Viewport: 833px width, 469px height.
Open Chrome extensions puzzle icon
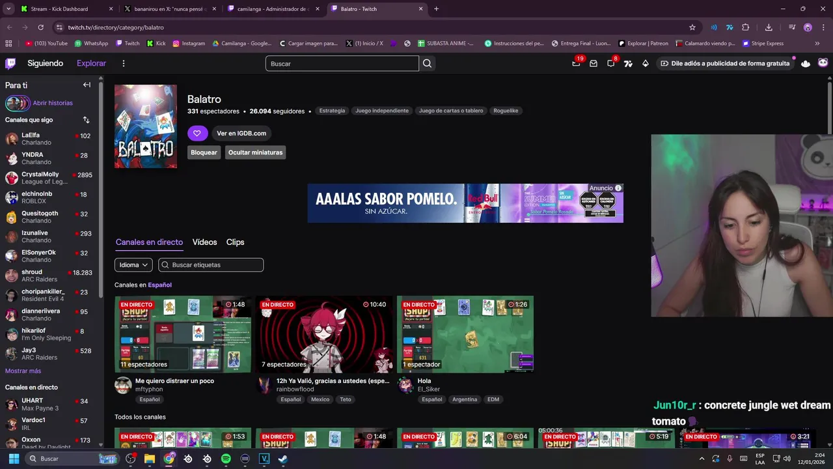tap(746, 27)
